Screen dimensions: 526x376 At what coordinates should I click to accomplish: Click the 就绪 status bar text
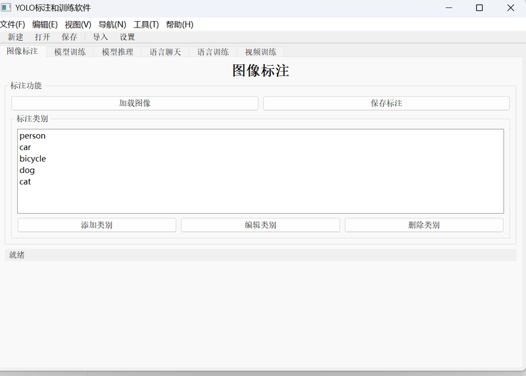tap(17, 255)
